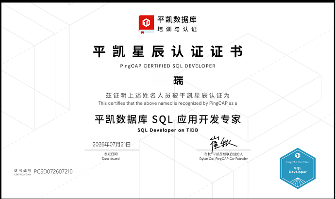
Task: Click the Chinese signer title "平凯星辰联合创始人"
Action: click(x=228, y=154)
